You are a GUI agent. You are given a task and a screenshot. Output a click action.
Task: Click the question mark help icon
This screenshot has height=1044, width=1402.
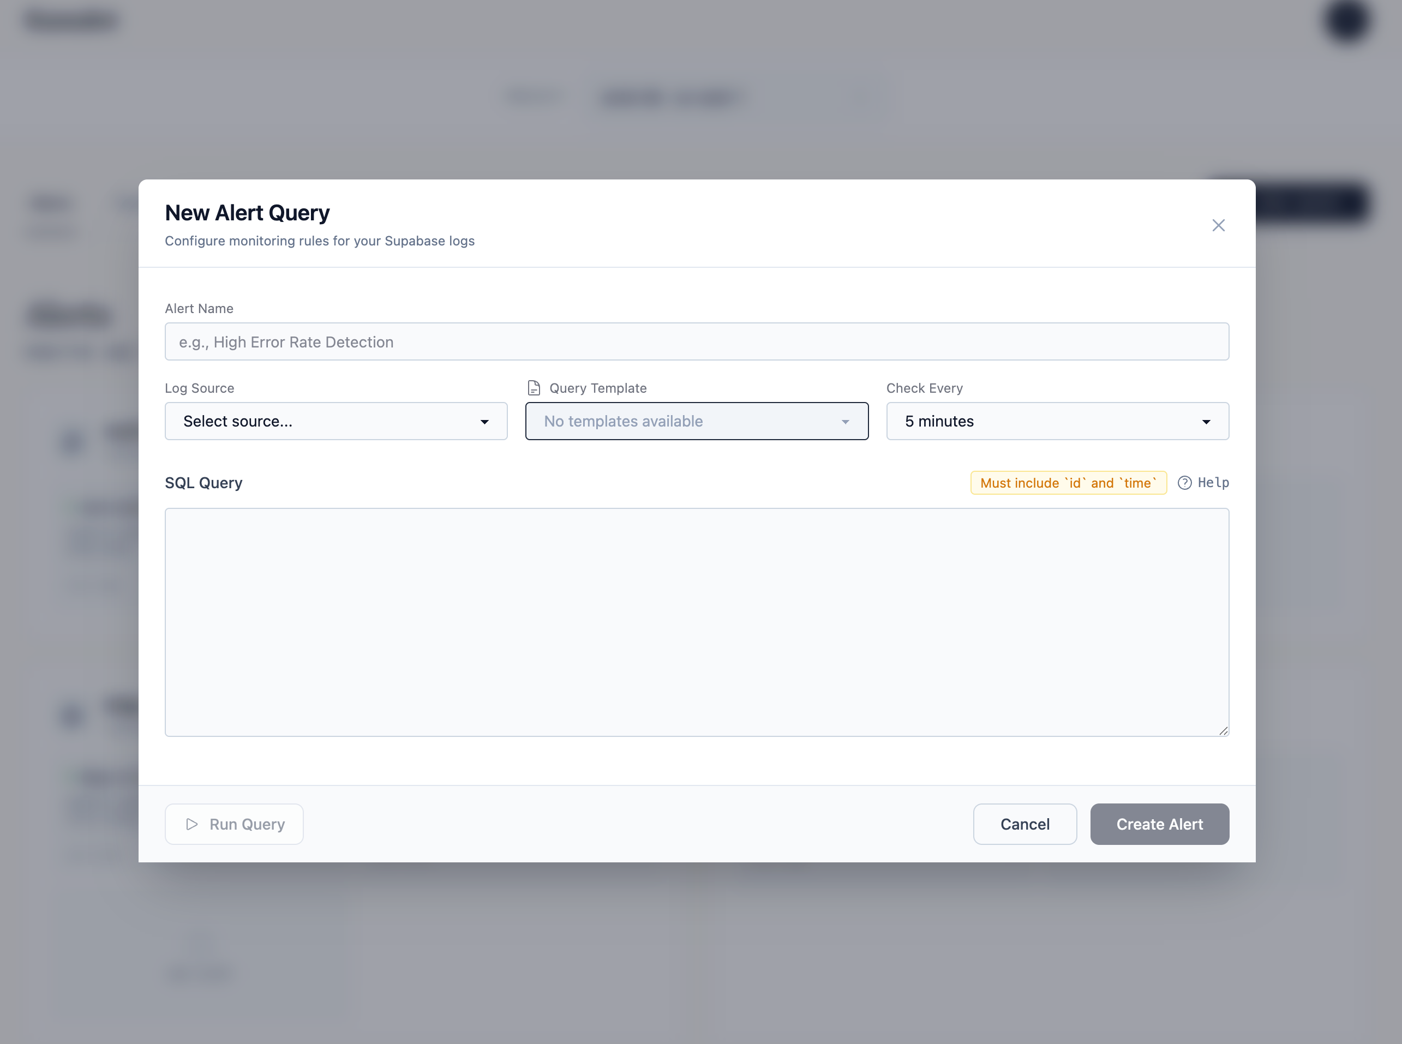pyautogui.click(x=1184, y=482)
